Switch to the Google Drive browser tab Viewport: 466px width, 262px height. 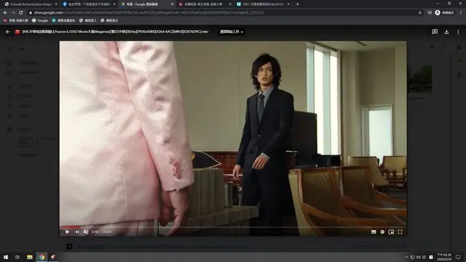click(147, 4)
